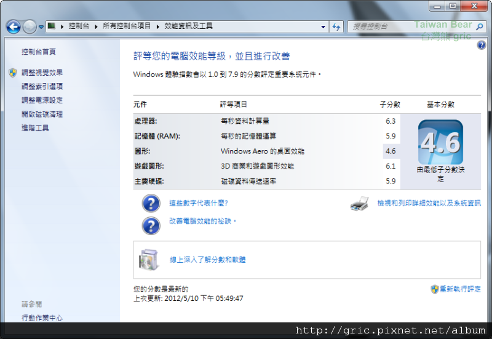Open the recent pages dropdown arrow
Image resolution: width=492 pixels, height=339 pixels.
pyautogui.click(x=41, y=27)
